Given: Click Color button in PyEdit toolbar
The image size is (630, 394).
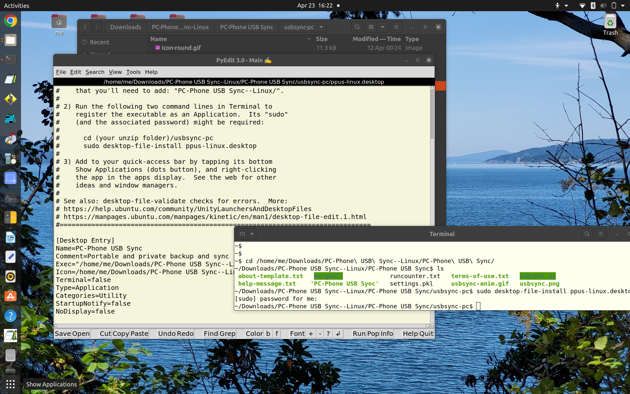Looking at the screenshot, I should 254,334.
